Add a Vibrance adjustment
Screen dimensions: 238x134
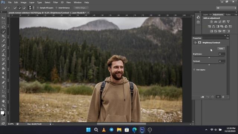pos(228,22)
